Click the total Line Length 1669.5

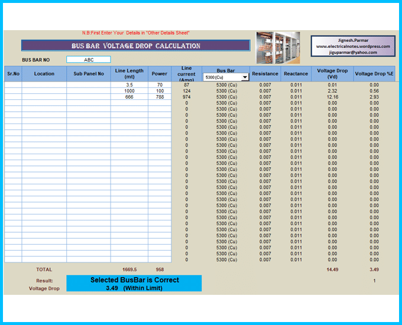pos(129,269)
